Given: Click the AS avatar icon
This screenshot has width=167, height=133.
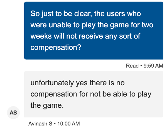Looking at the screenshot, I should (13, 113).
